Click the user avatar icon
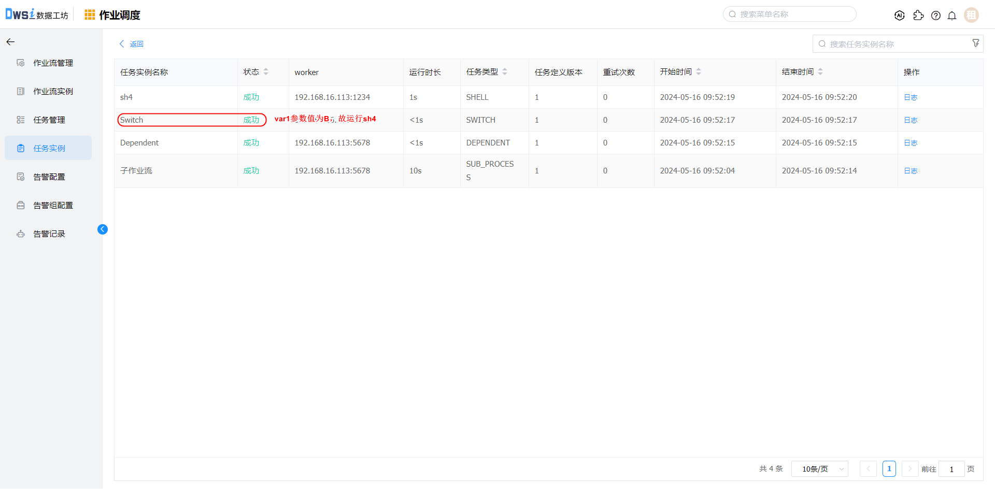Viewport: 995px width, 498px height. [x=971, y=15]
